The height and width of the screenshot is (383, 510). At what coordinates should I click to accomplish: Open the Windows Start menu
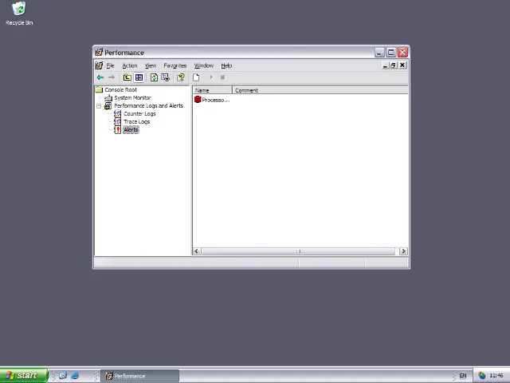tap(22, 376)
